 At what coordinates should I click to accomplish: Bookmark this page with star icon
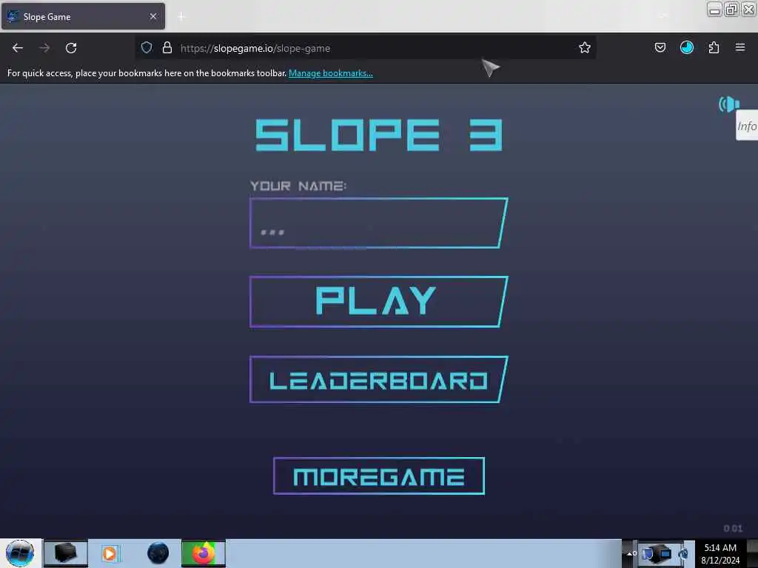click(x=585, y=47)
